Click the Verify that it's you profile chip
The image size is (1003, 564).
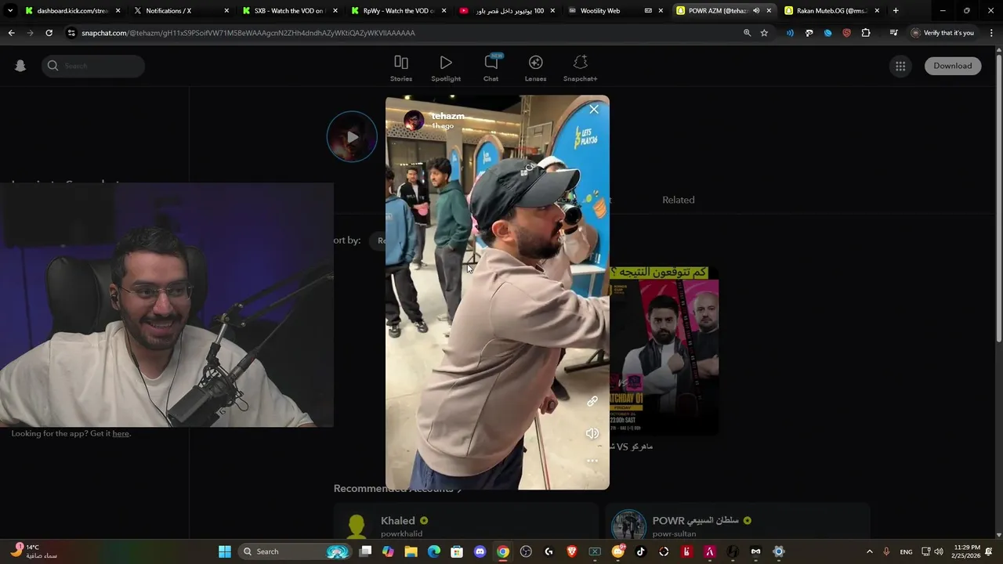pos(943,33)
